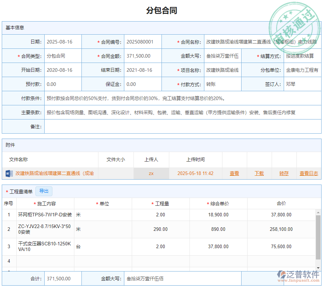Click the 附件 section header
Viewport: 323px width, 286px height.
pos(10,145)
